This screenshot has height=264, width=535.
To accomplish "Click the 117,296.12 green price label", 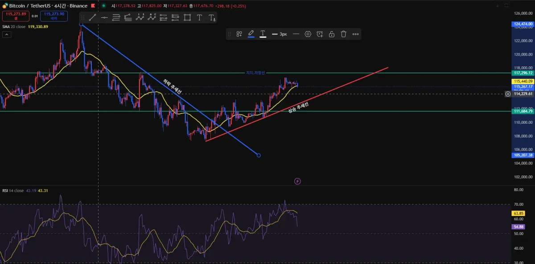I will point(523,73).
